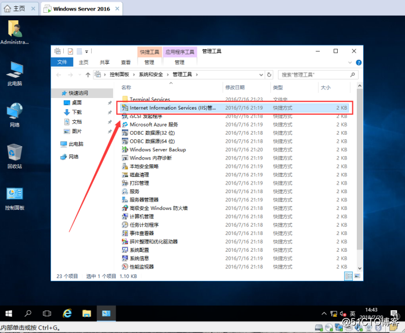Click the properties checkmark quick-access icon
405x333 pixels.
pos(70,52)
